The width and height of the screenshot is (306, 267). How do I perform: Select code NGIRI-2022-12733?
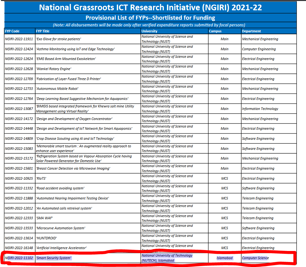19,89
